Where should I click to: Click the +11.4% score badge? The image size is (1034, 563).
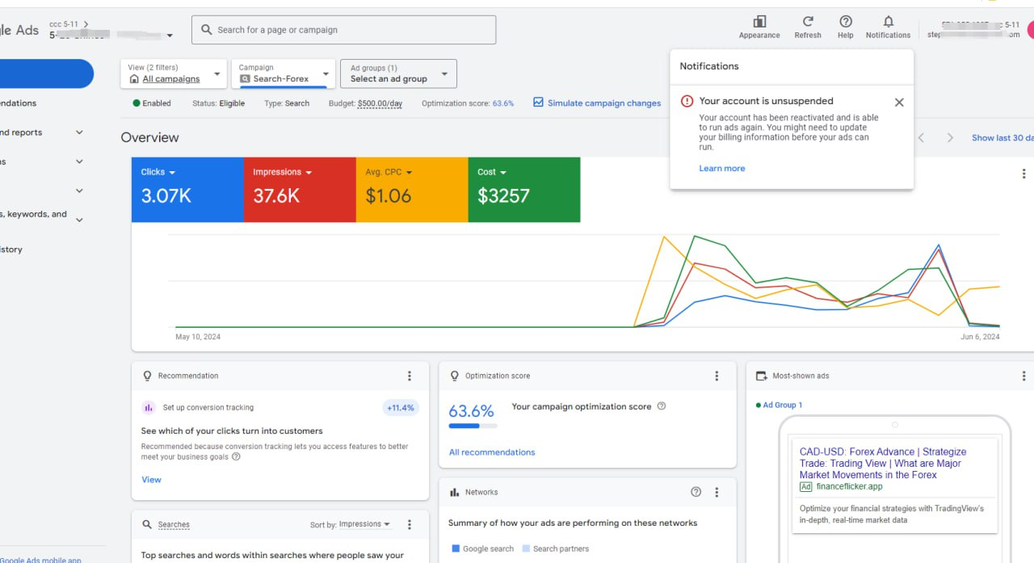401,408
